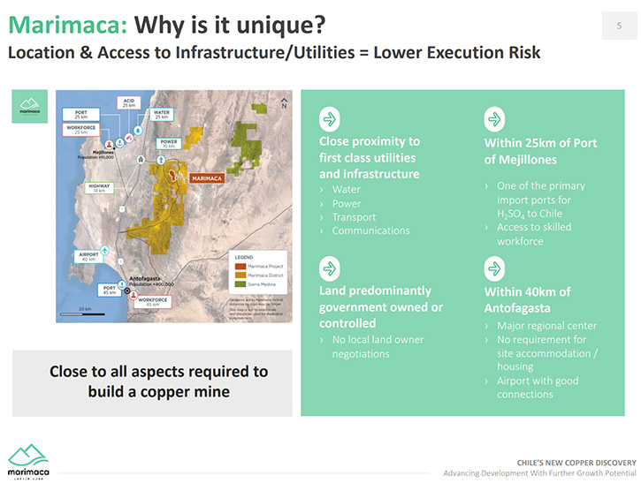Click the 'POWER 10 km' map label
The width and height of the screenshot is (641, 483).
169,144
